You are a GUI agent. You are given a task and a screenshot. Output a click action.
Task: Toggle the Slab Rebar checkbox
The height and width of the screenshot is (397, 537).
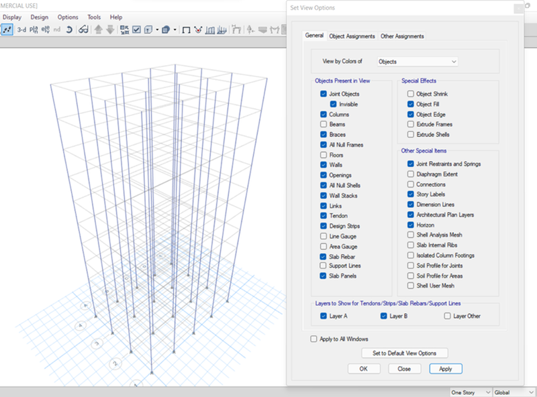(x=323, y=257)
